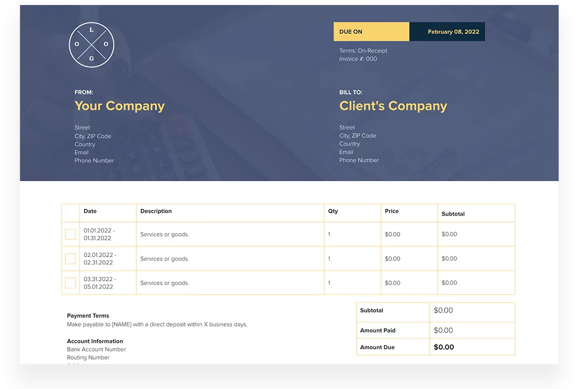This screenshot has width=578, height=389.
Task: Select the Qty column header
Action: [x=332, y=211]
